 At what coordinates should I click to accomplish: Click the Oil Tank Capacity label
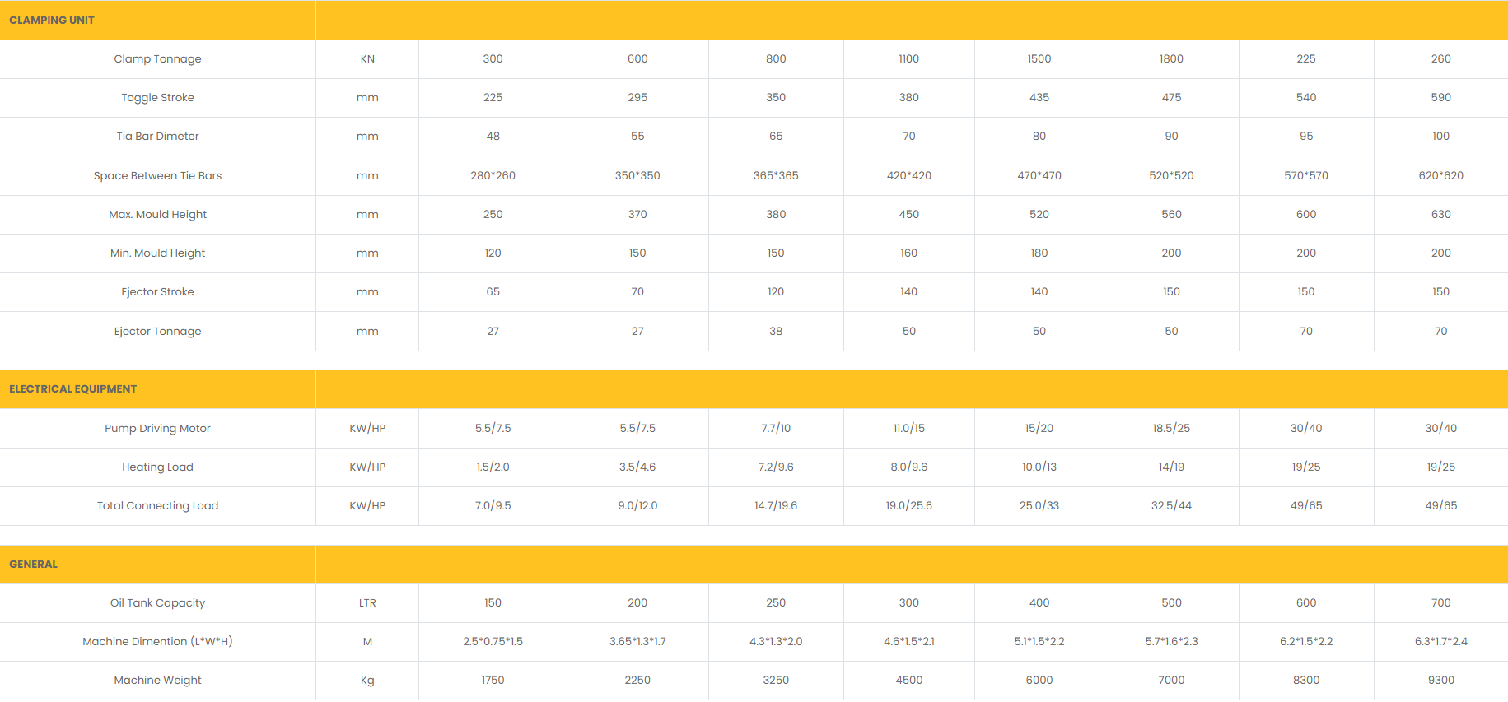coord(157,602)
